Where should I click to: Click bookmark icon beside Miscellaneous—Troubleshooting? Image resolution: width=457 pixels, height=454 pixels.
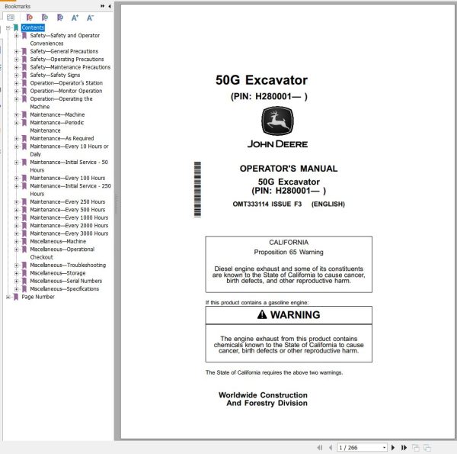[x=24, y=265]
